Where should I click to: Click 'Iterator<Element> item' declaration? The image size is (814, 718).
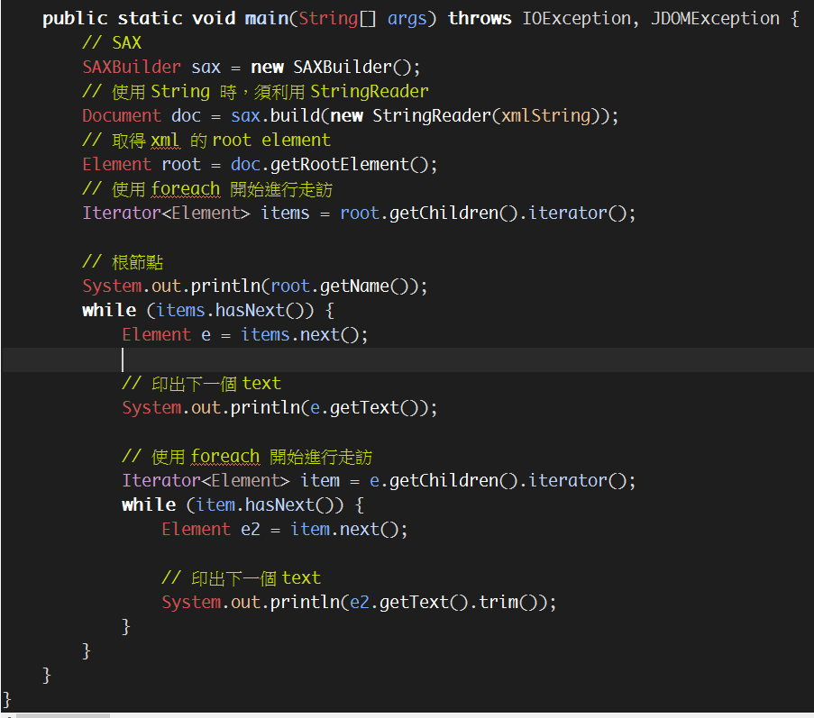[231, 481]
